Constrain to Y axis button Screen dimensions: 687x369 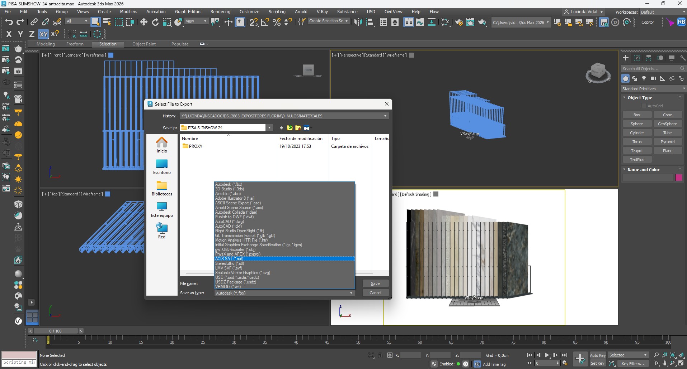coord(20,34)
